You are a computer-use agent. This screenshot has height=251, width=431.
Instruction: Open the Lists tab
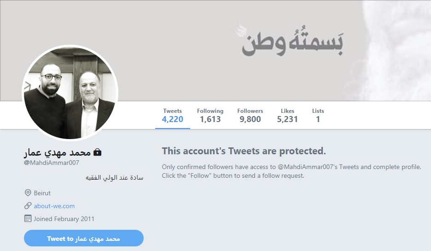(x=318, y=115)
